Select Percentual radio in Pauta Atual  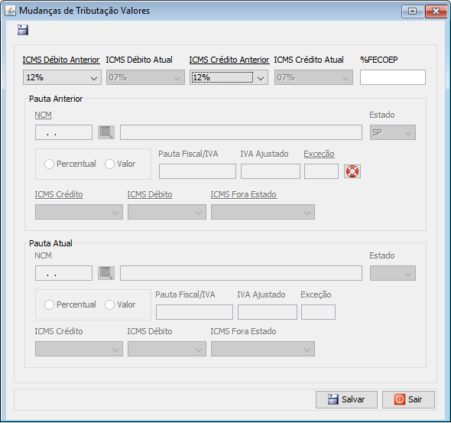pyautogui.click(x=49, y=304)
